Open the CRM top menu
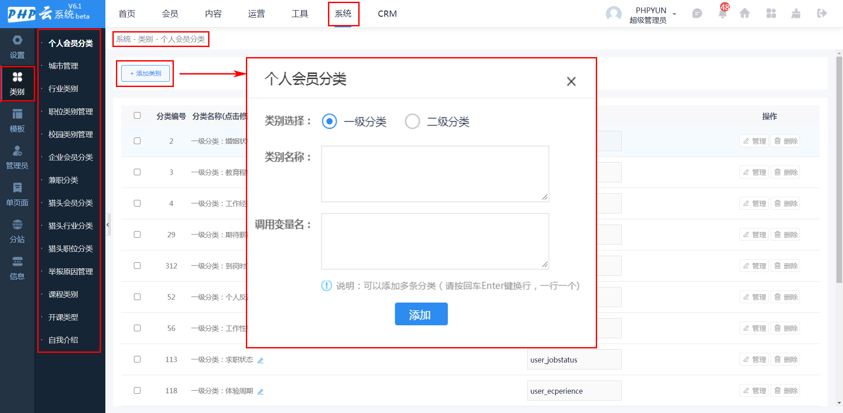 [x=387, y=14]
